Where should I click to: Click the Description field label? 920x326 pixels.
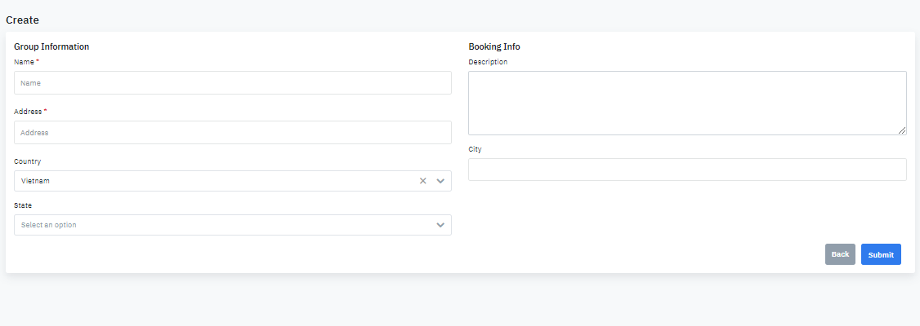coord(488,62)
